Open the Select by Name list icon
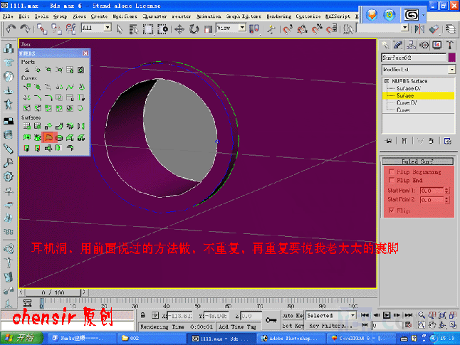460x345 pixels. click(133, 29)
